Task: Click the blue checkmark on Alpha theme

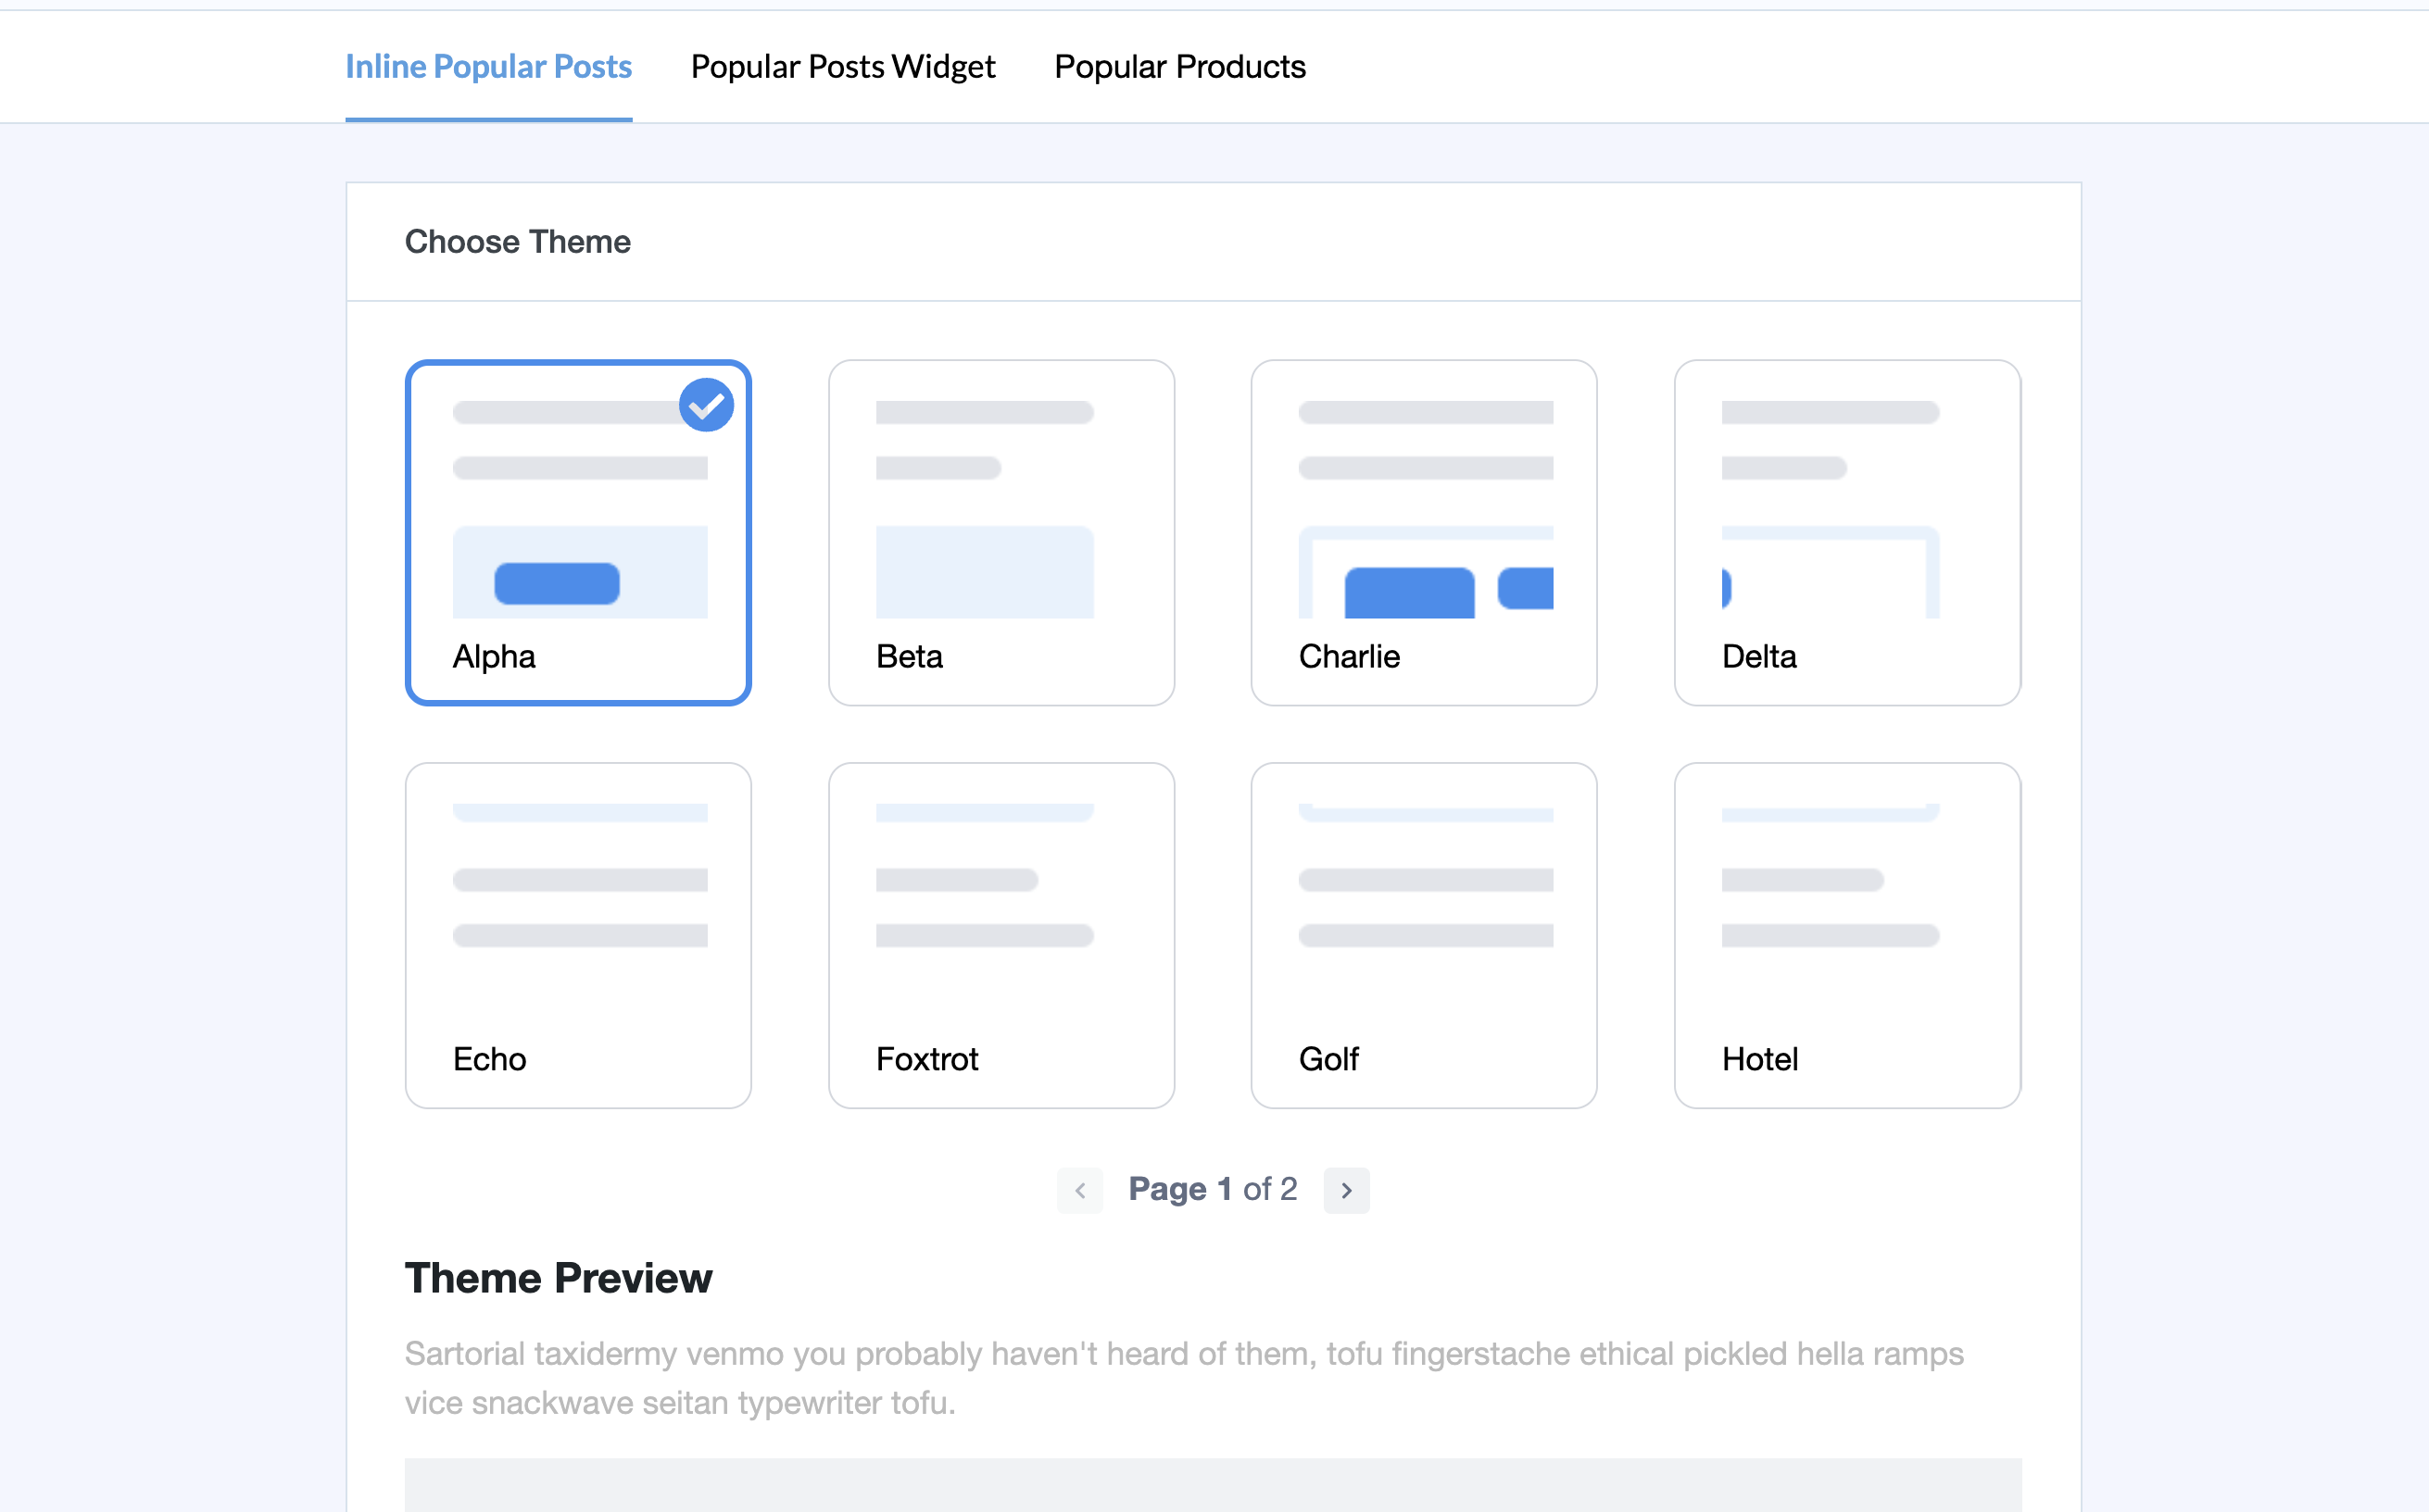Action: [706, 405]
